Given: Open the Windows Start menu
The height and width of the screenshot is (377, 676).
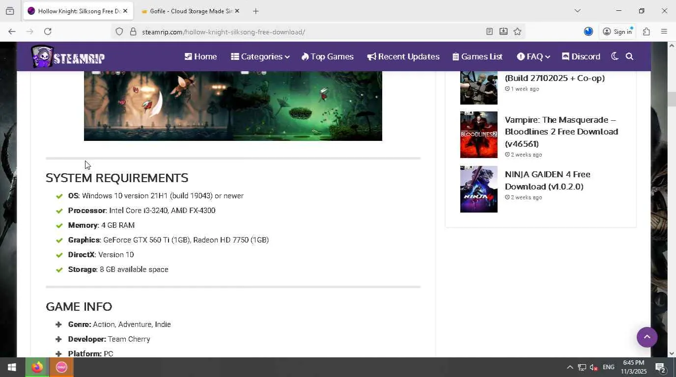Looking at the screenshot, I should click(12, 367).
